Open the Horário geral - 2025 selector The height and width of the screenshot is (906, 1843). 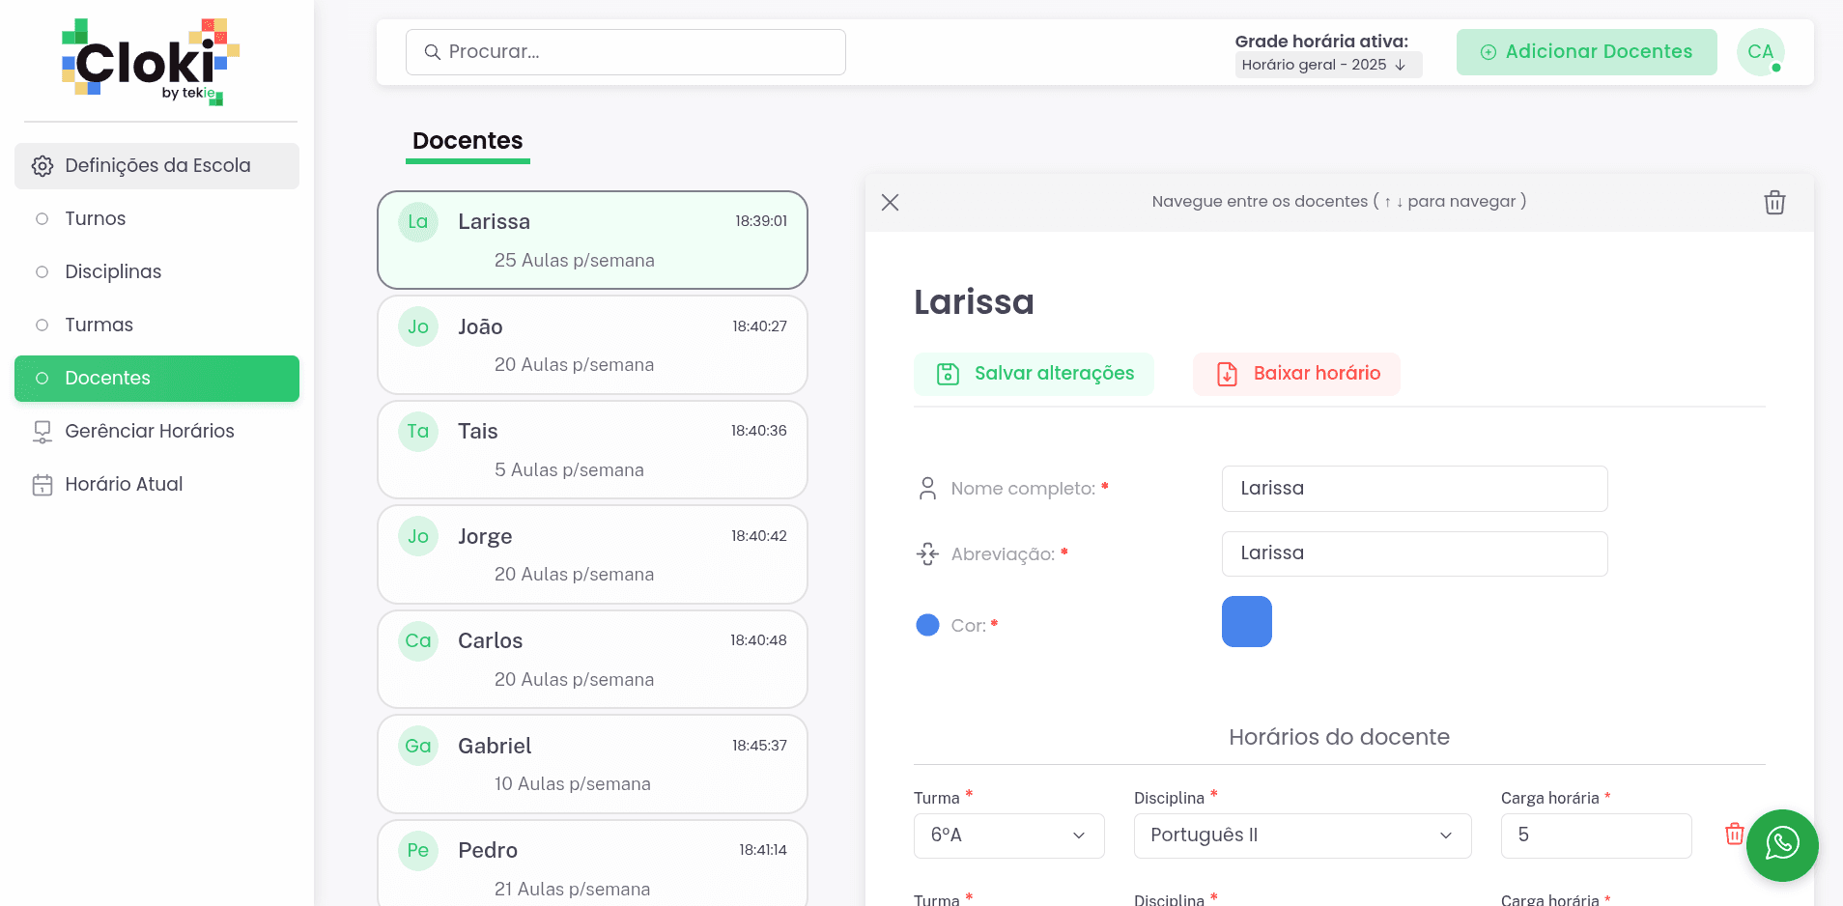(1327, 65)
